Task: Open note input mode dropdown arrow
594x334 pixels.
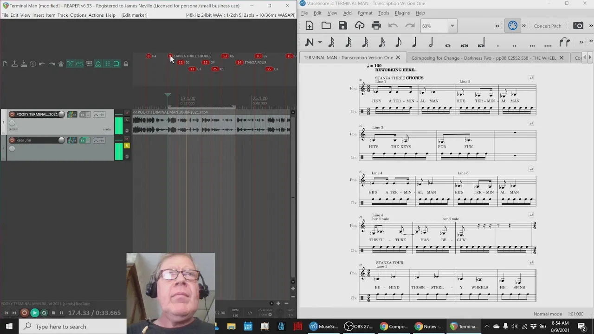Action: point(320,43)
